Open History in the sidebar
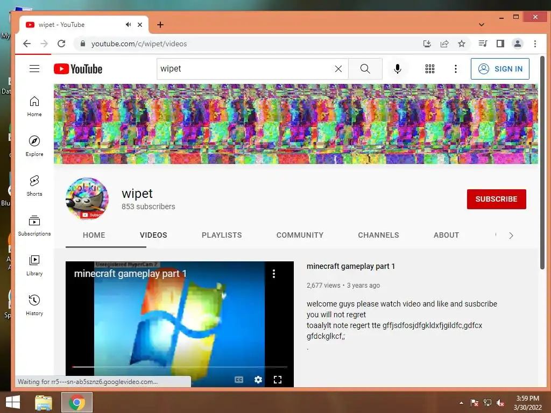Image resolution: width=551 pixels, height=413 pixels. click(34, 305)
